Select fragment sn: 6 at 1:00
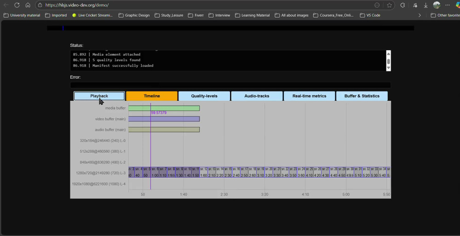Viewport: 460px width, 236px height. pyautogui.click(x=155, y=173)
